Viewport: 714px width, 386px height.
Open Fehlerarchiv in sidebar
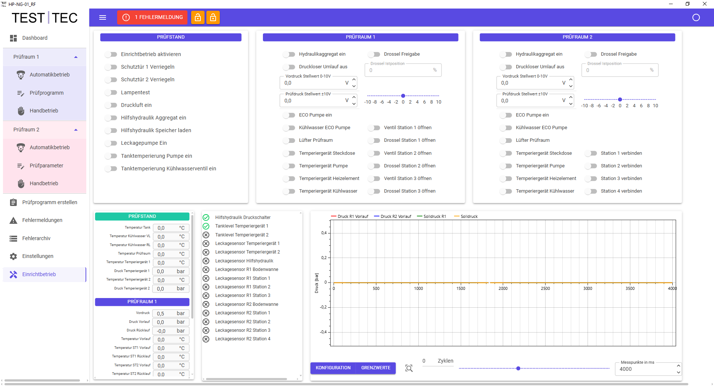tap(36, 238)
